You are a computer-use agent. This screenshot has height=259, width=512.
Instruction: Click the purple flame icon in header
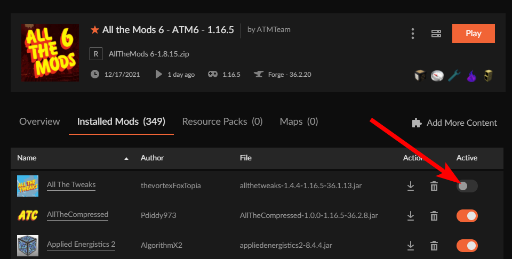pos(471,76)
